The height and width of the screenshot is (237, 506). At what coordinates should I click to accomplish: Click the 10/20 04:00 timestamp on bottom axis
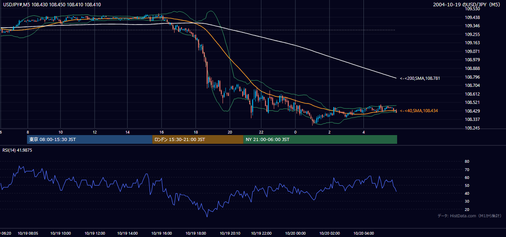(x=363, y=233)
